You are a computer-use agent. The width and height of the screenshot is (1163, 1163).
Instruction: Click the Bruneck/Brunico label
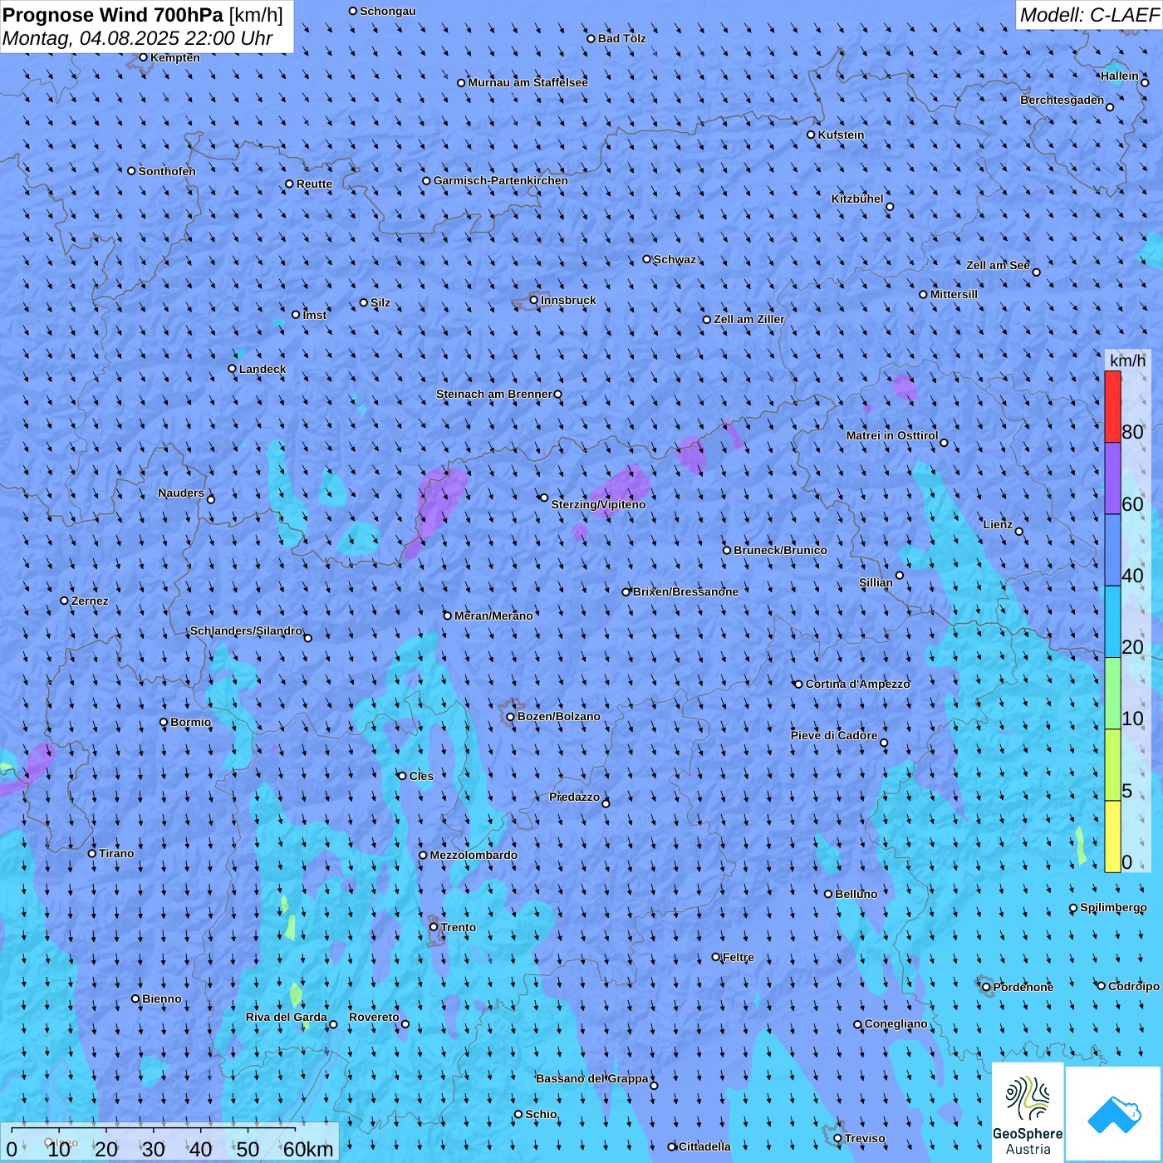click(780, 550)
